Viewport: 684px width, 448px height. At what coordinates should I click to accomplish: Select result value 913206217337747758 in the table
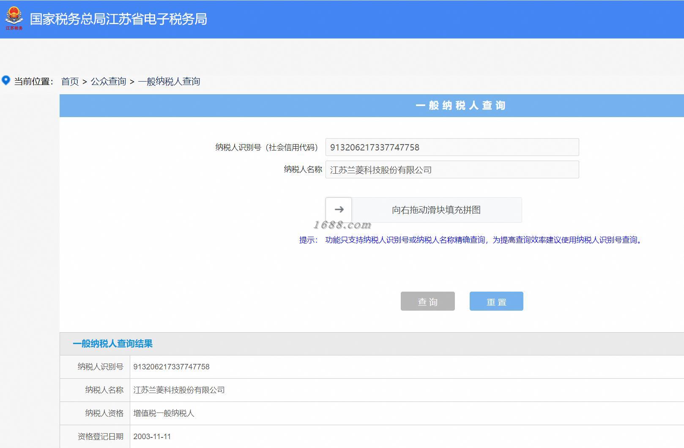pyautogui.click(x=171, y=367)
